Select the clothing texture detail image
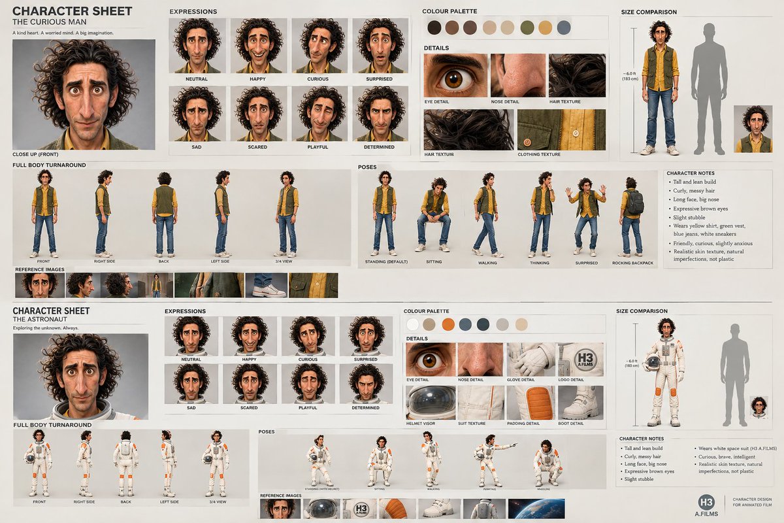Screen dimensions: 784x523 coord(561,129)
